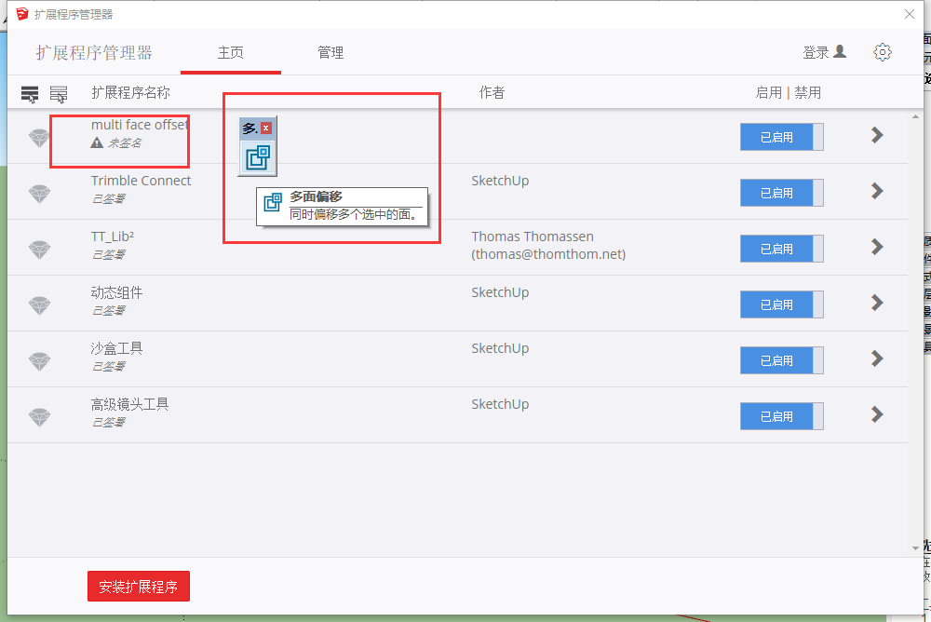The image size is (931, 622).
Task: Click the 未签名 label under multi face offset
Action: (x=125, y=143)
